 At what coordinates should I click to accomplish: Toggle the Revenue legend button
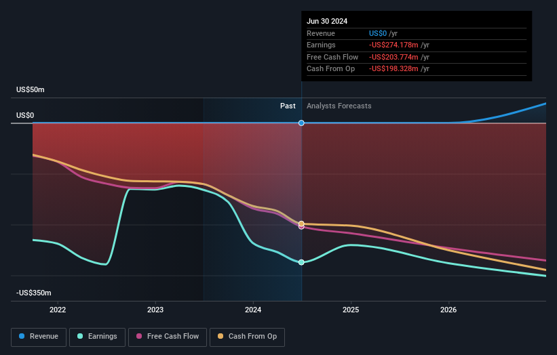tap(39, 337)
